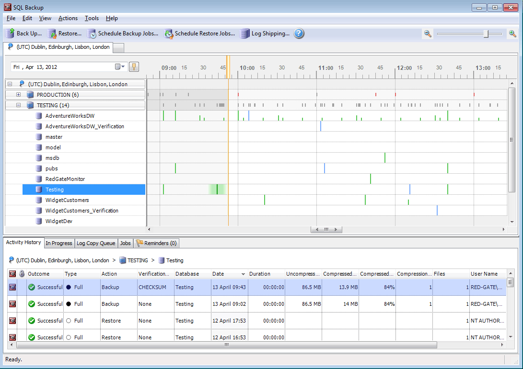Click the Testing database in the breadcrumb
Viewport: 523px width, 369px height.
(171, 260)
